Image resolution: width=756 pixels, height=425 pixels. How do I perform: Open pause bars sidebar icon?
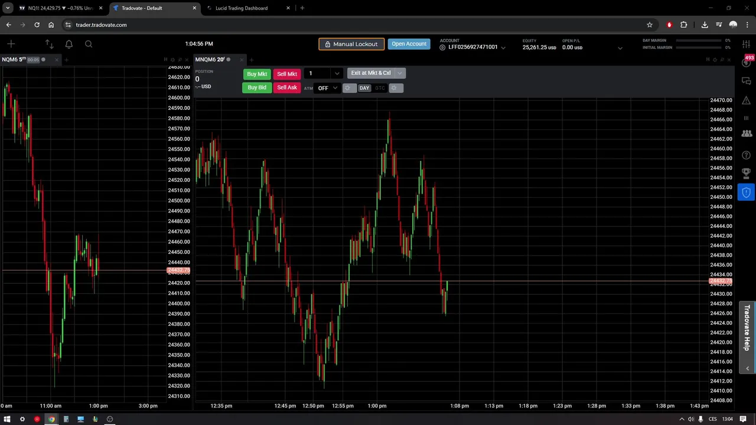pos(747,117)
